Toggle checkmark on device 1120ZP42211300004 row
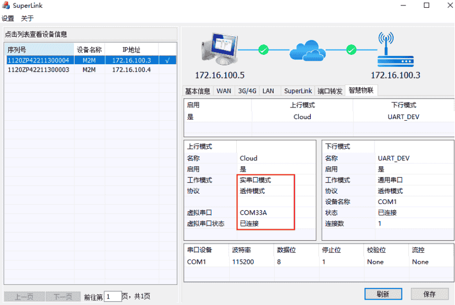 [x=168, y=60]
